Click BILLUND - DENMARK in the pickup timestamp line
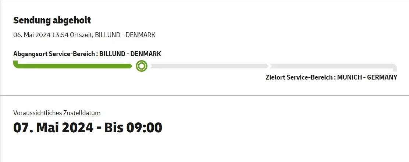Viewport: 409px width, 162px height. tap(125, 35)
